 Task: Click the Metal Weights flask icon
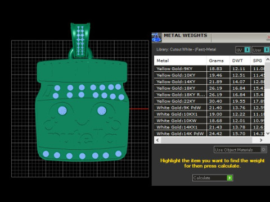[156, 37]
